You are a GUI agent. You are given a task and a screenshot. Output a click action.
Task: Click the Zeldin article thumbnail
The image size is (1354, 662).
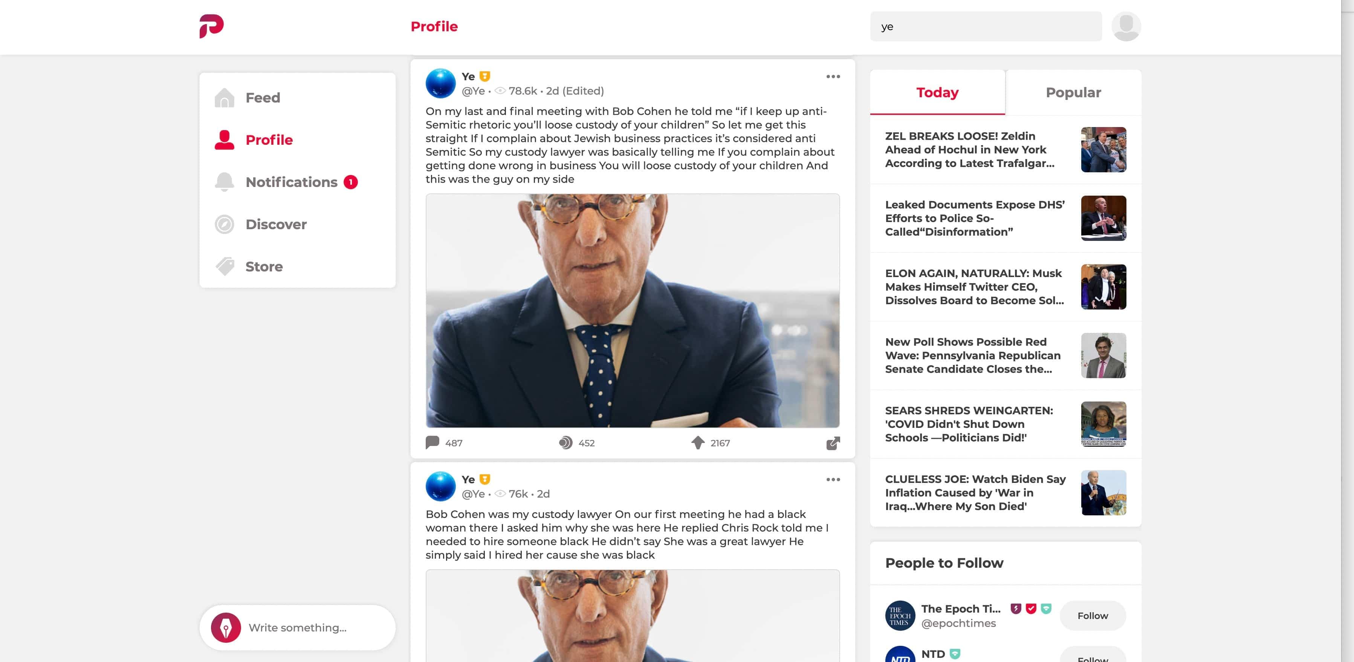1103,150
